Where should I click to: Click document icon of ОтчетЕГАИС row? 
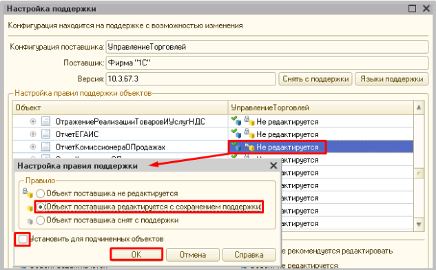point(45,134)
